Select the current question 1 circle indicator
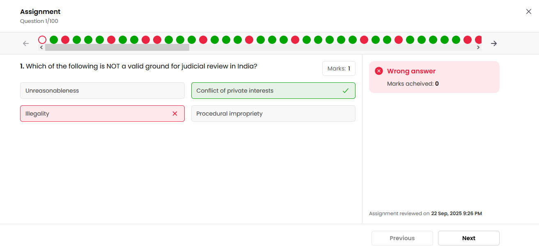539x250 pixels. tap(42, 40)
